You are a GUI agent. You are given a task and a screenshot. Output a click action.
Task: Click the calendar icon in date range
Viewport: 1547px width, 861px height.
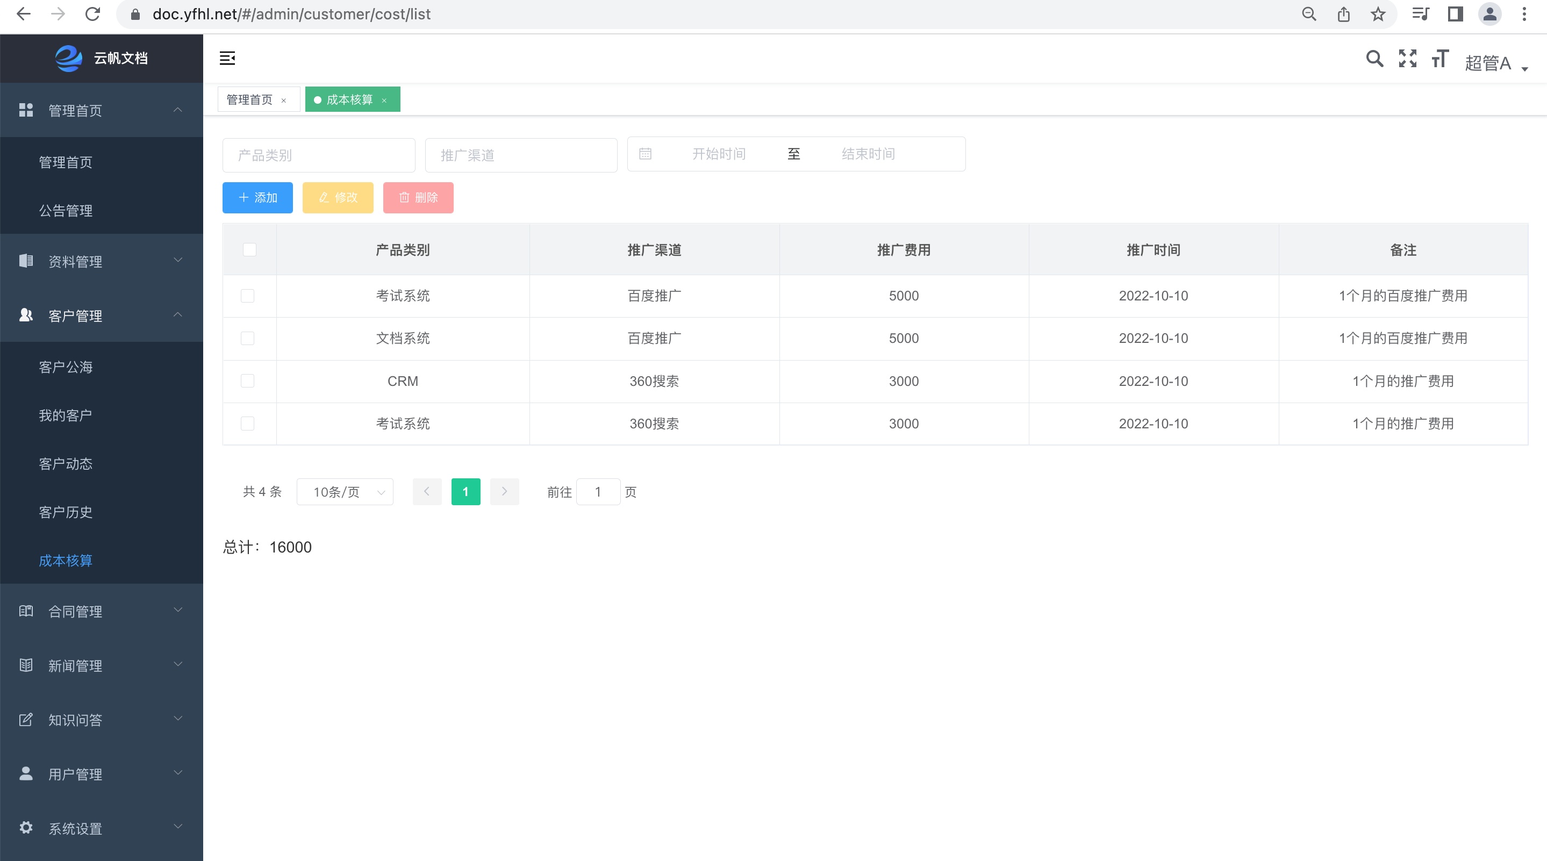coord(645,154)
